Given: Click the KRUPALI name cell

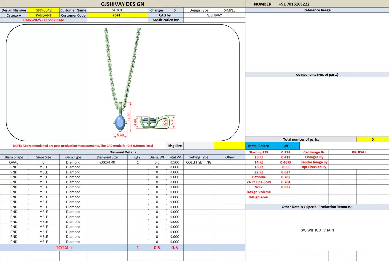Looking at the screenshot, I should pyautogui.click(x=359, y=152).
